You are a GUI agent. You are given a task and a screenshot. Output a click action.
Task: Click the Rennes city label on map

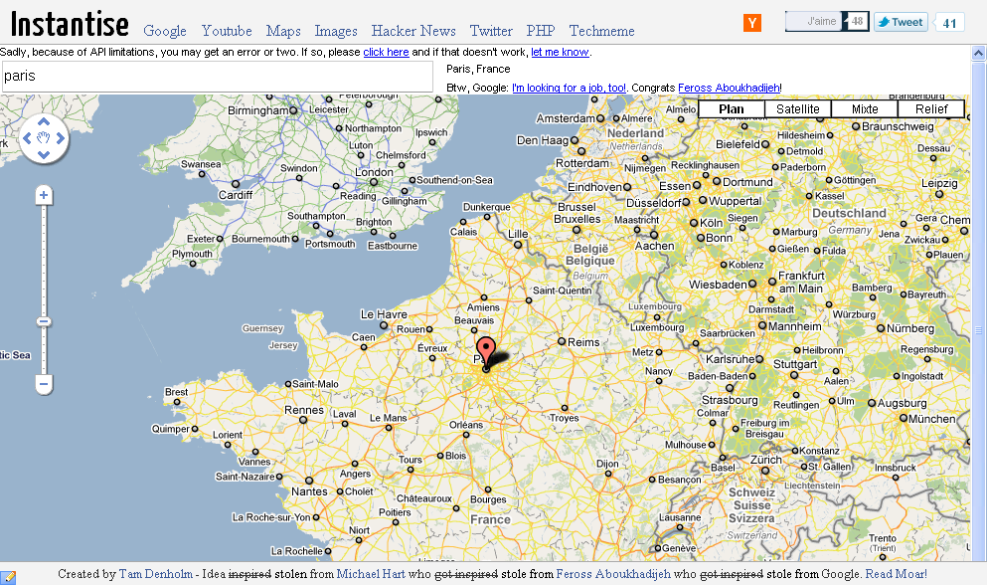pyautogui.click(x=304, y=410)
